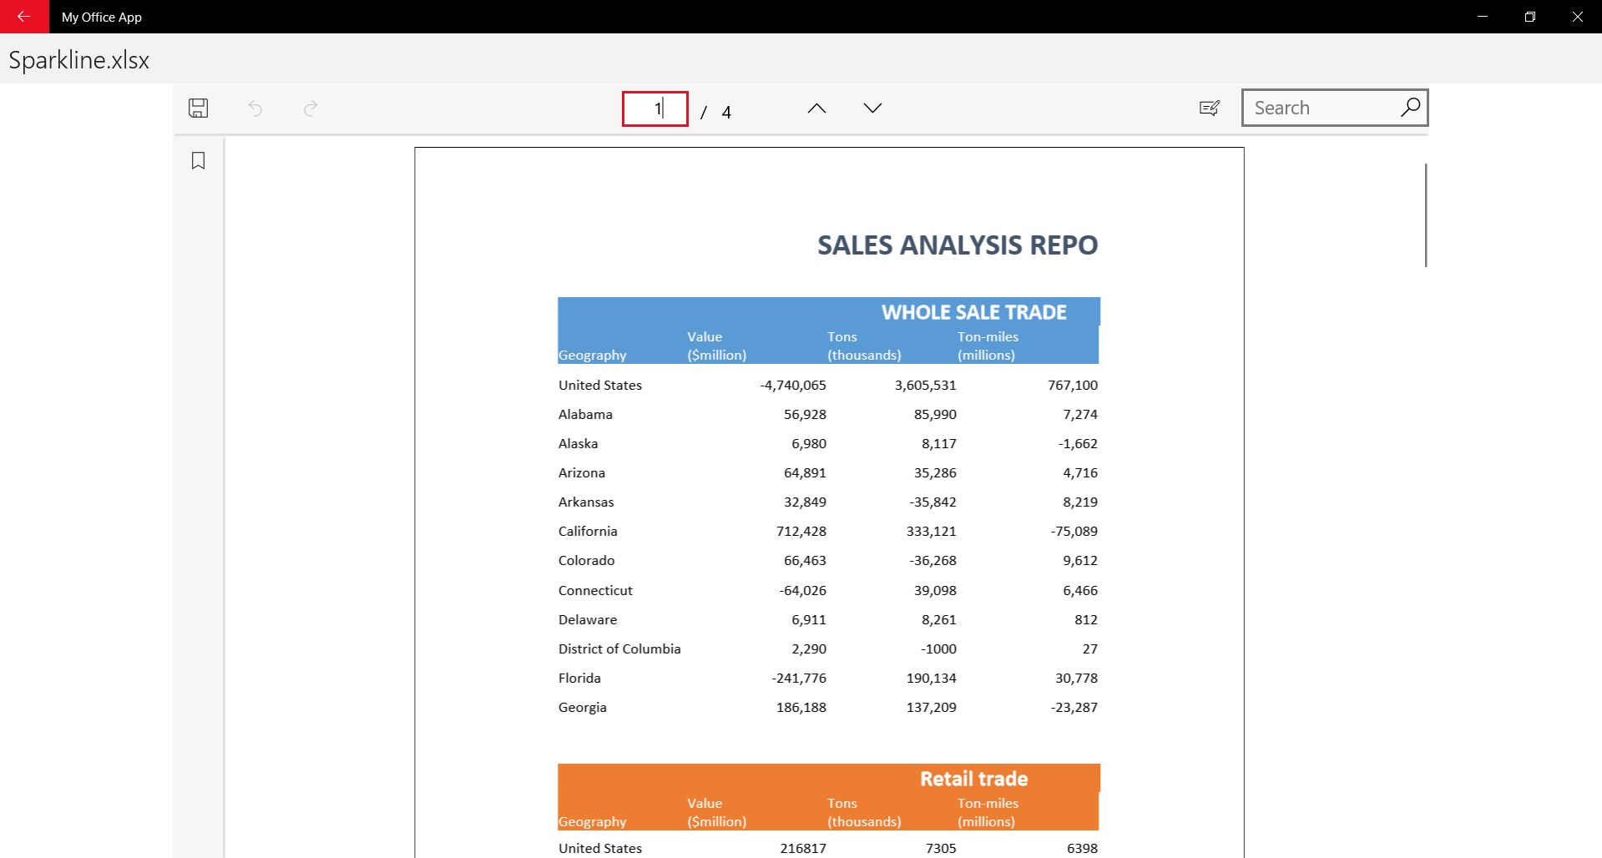Go to previous page with up chevron

[816, 108]
